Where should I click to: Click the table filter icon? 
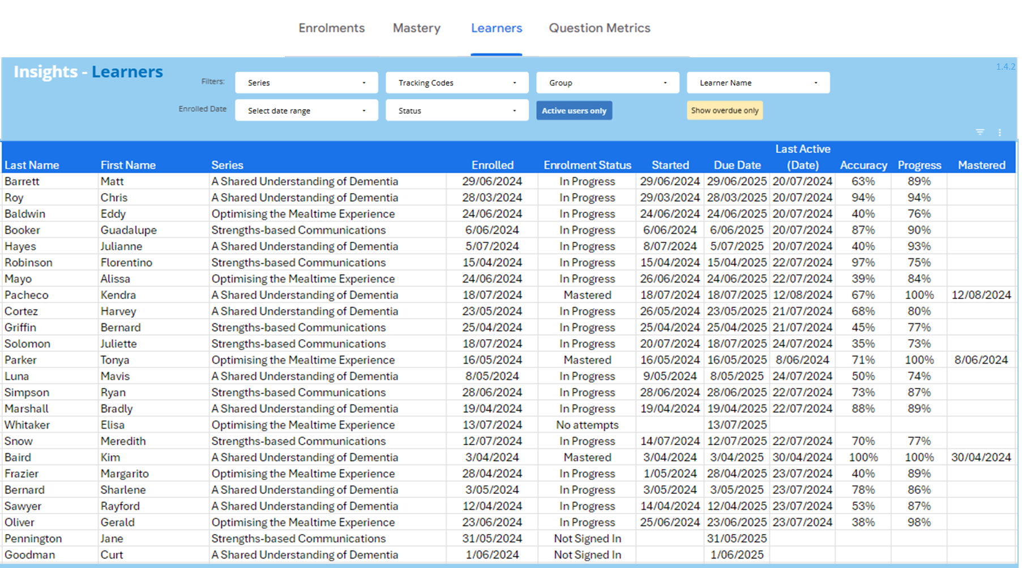(980, 132)
